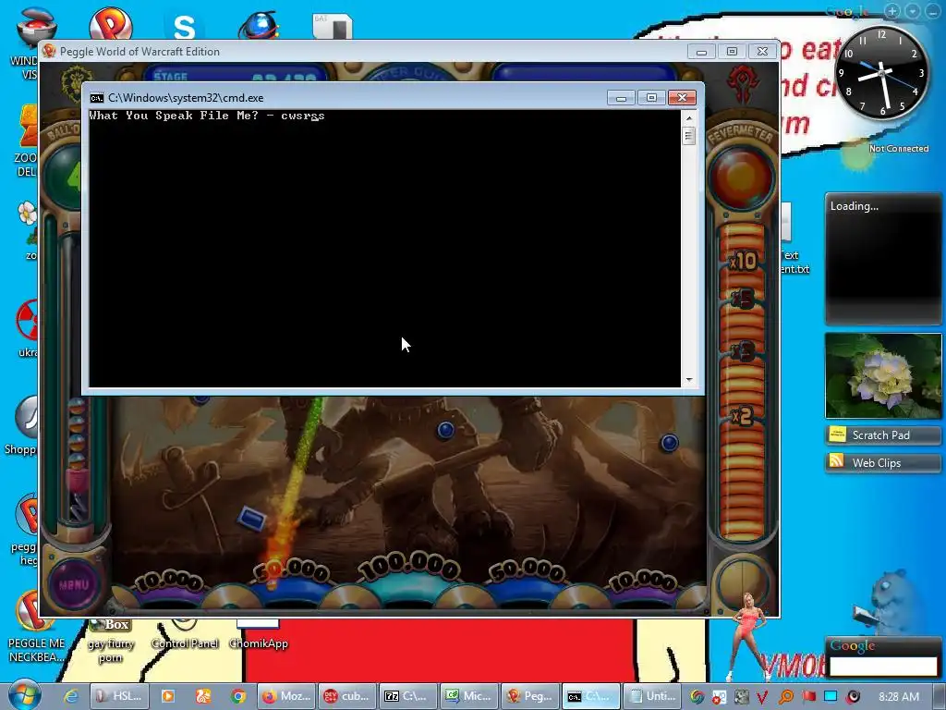Viewport: 946px width, 710px height.
Task: Close the cmd.exe window
Action: coord(683,98)
